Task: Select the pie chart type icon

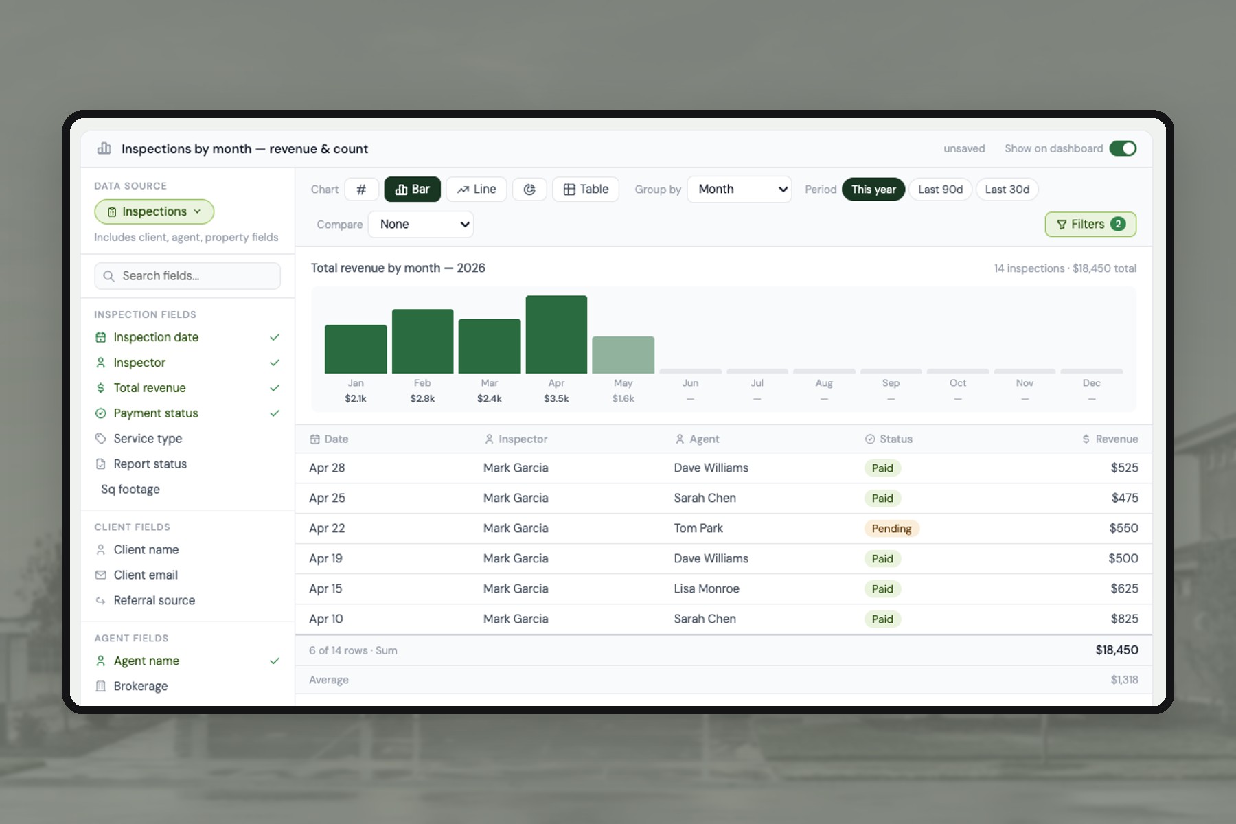Action: pos(529,190)
